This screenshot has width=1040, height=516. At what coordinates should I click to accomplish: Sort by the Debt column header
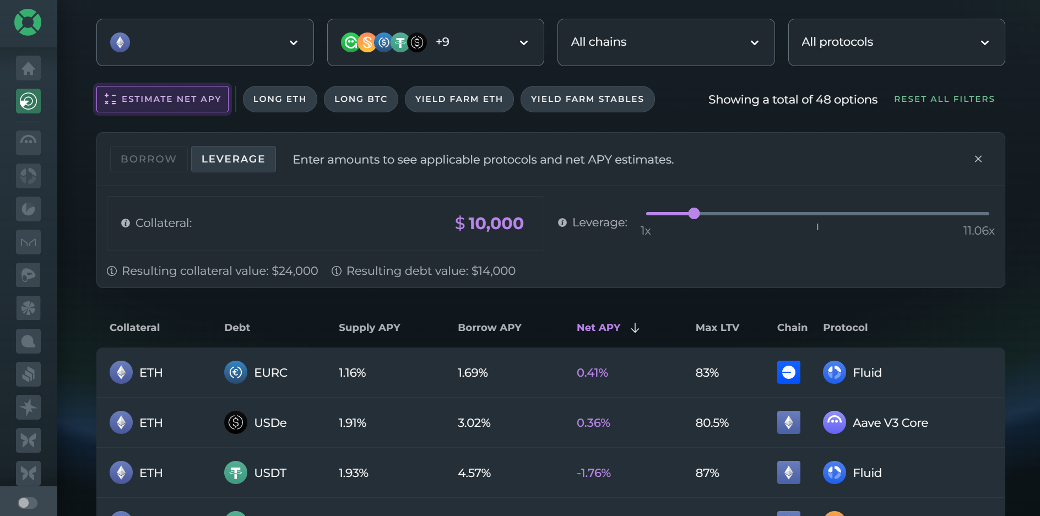point(237,328)
